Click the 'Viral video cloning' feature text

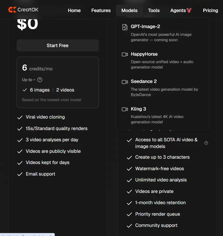pyautogui.click(x=45, y=117)
